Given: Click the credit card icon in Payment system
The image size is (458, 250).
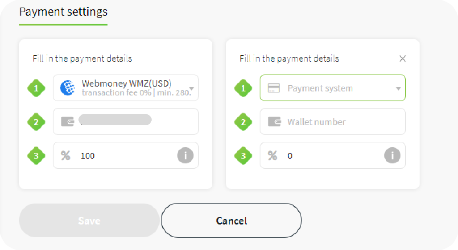Looking at the screenshot, I should click(274, 88).
